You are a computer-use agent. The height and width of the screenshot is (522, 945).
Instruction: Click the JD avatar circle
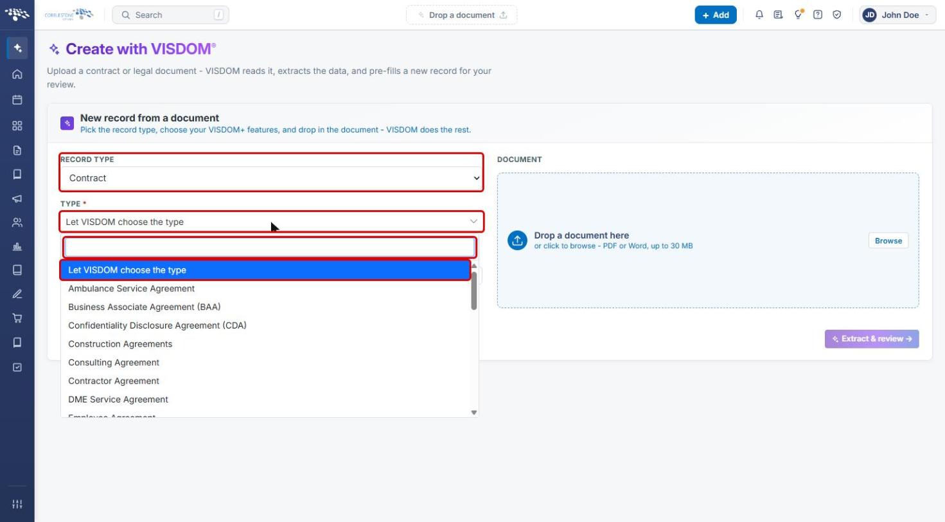click(x=870, y=15)
